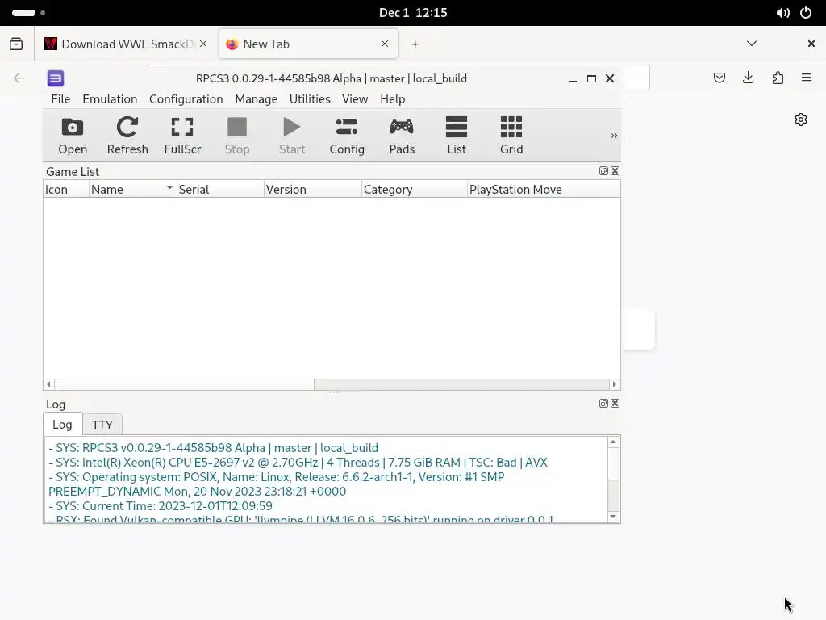Open a new browser tab
This screenshot has height=620, width=826.
(x=415, y=44)
